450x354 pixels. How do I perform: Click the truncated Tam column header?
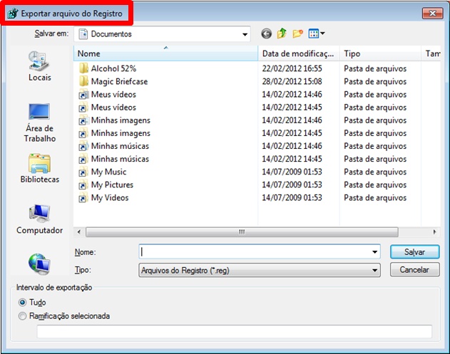pyautogui.click(x=431, y=53)
